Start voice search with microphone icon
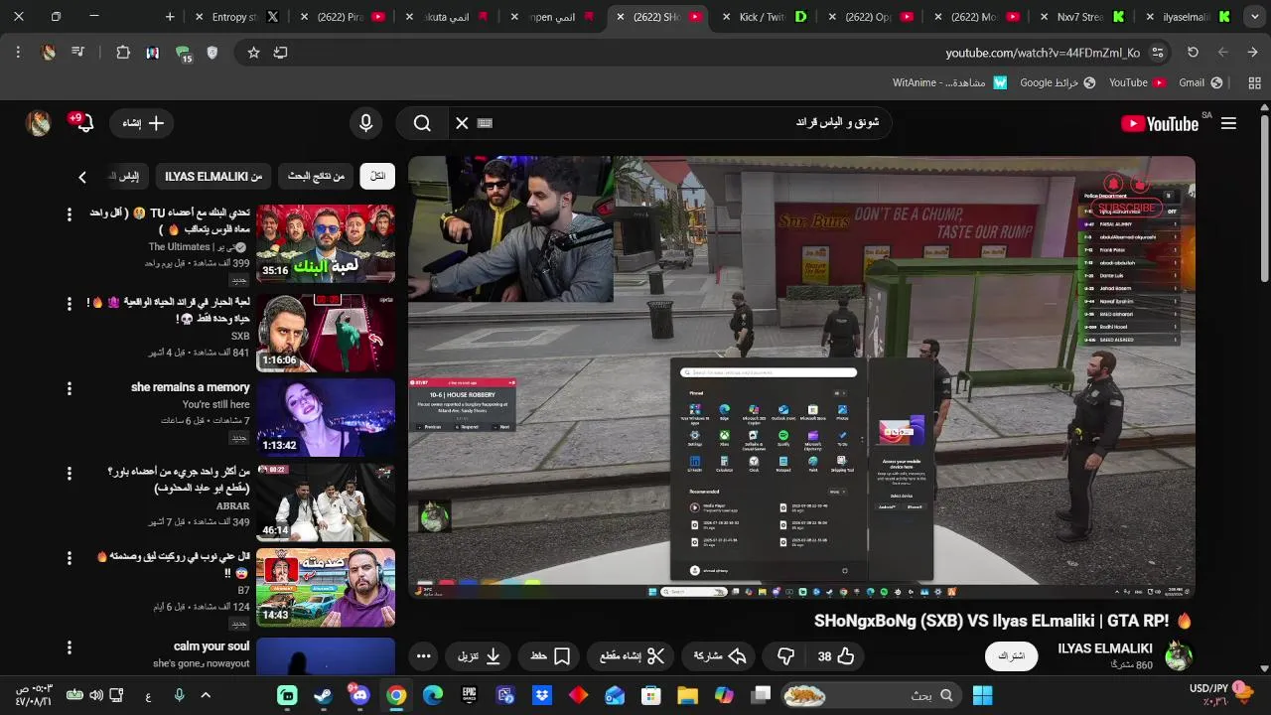 point(366,123)
